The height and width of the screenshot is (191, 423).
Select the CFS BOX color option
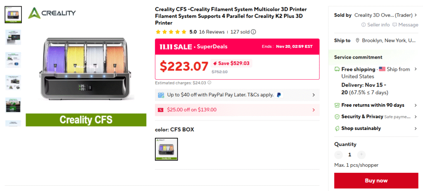(x=166, y=149)
